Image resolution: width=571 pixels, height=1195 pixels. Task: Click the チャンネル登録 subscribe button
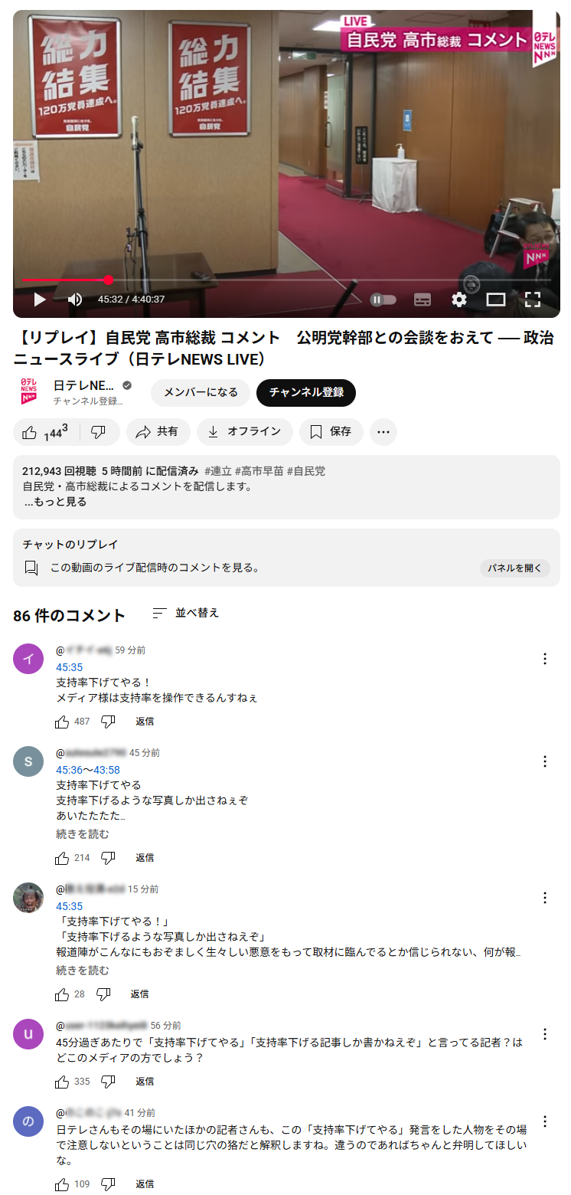coord(306,392)
